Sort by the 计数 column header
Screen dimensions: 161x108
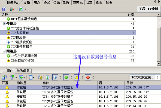pyautogui.click(x=116, y=15)
